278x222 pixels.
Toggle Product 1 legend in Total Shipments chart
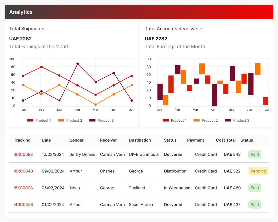tap(39, 121)
